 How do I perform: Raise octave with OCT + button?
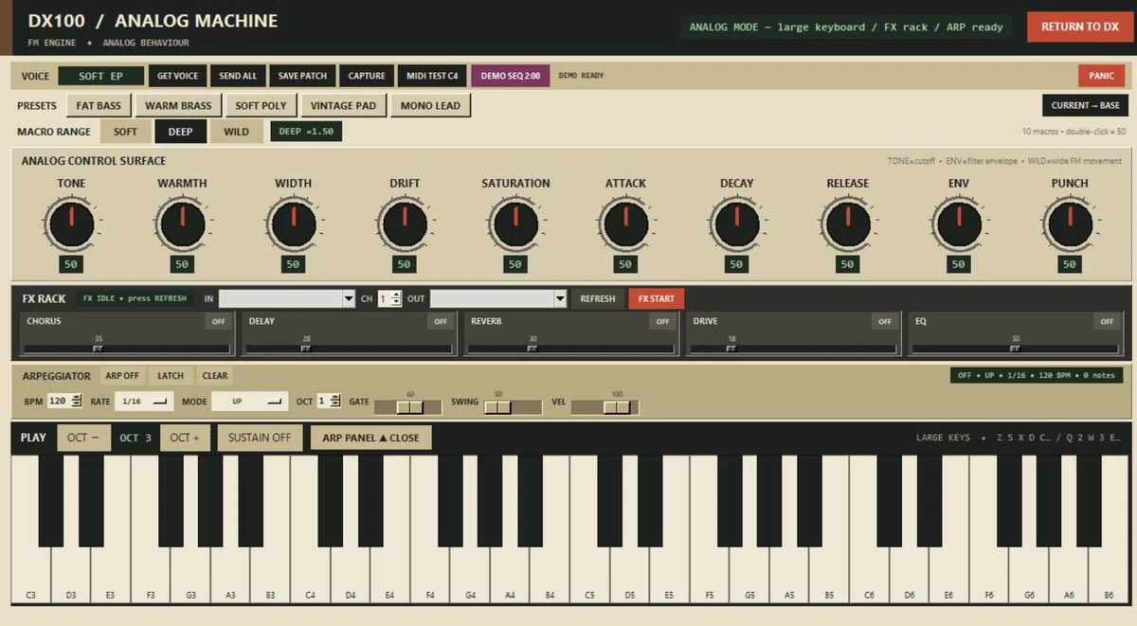[x=185, y=438]
